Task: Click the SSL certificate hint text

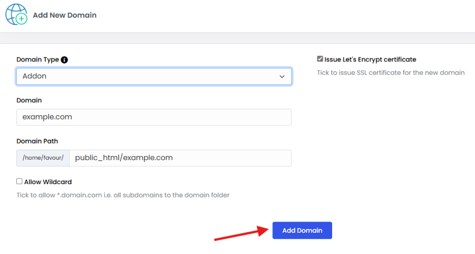Action: [391, 73]
